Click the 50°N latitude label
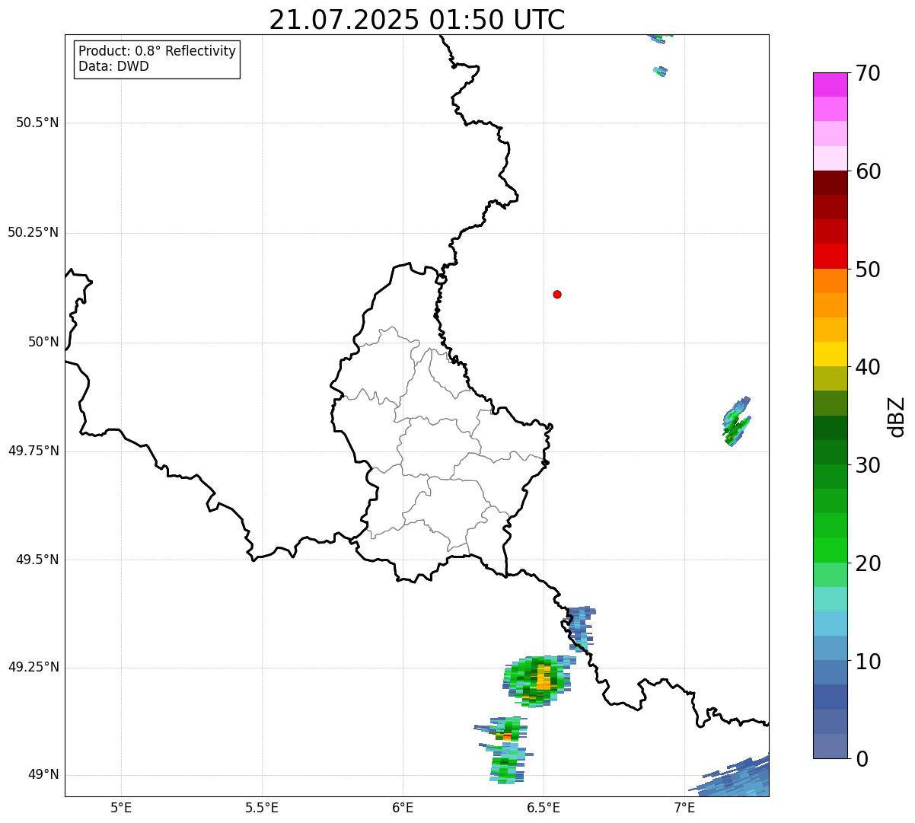Image resolution: width=915 pixels, height=823 pixels. [43, 342]
